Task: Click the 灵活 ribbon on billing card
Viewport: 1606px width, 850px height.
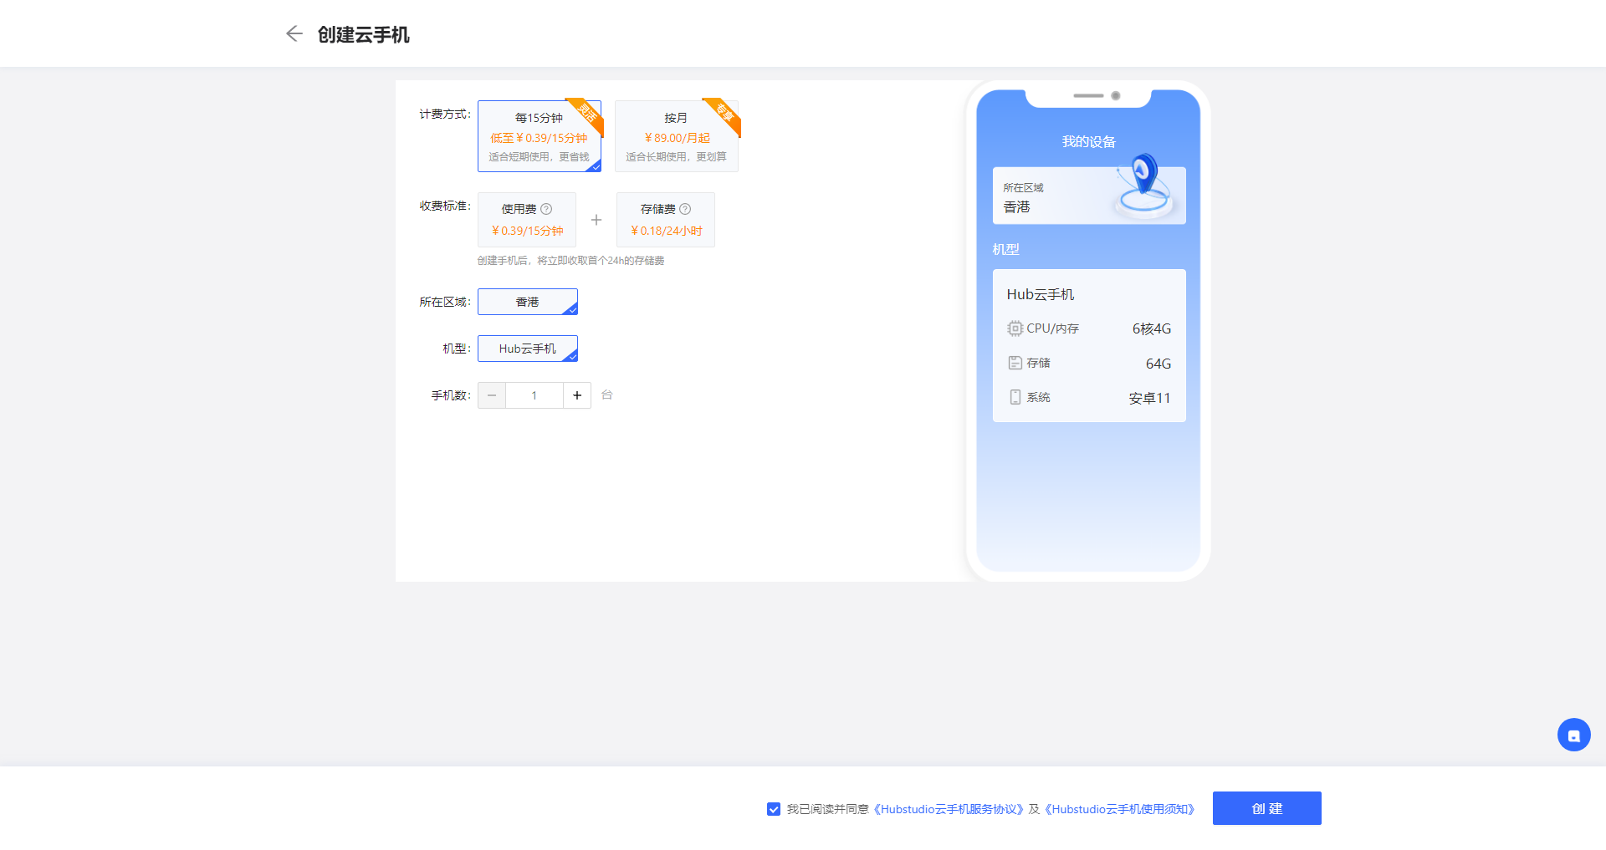Action: pyautogui.click(x=587, y=115)
